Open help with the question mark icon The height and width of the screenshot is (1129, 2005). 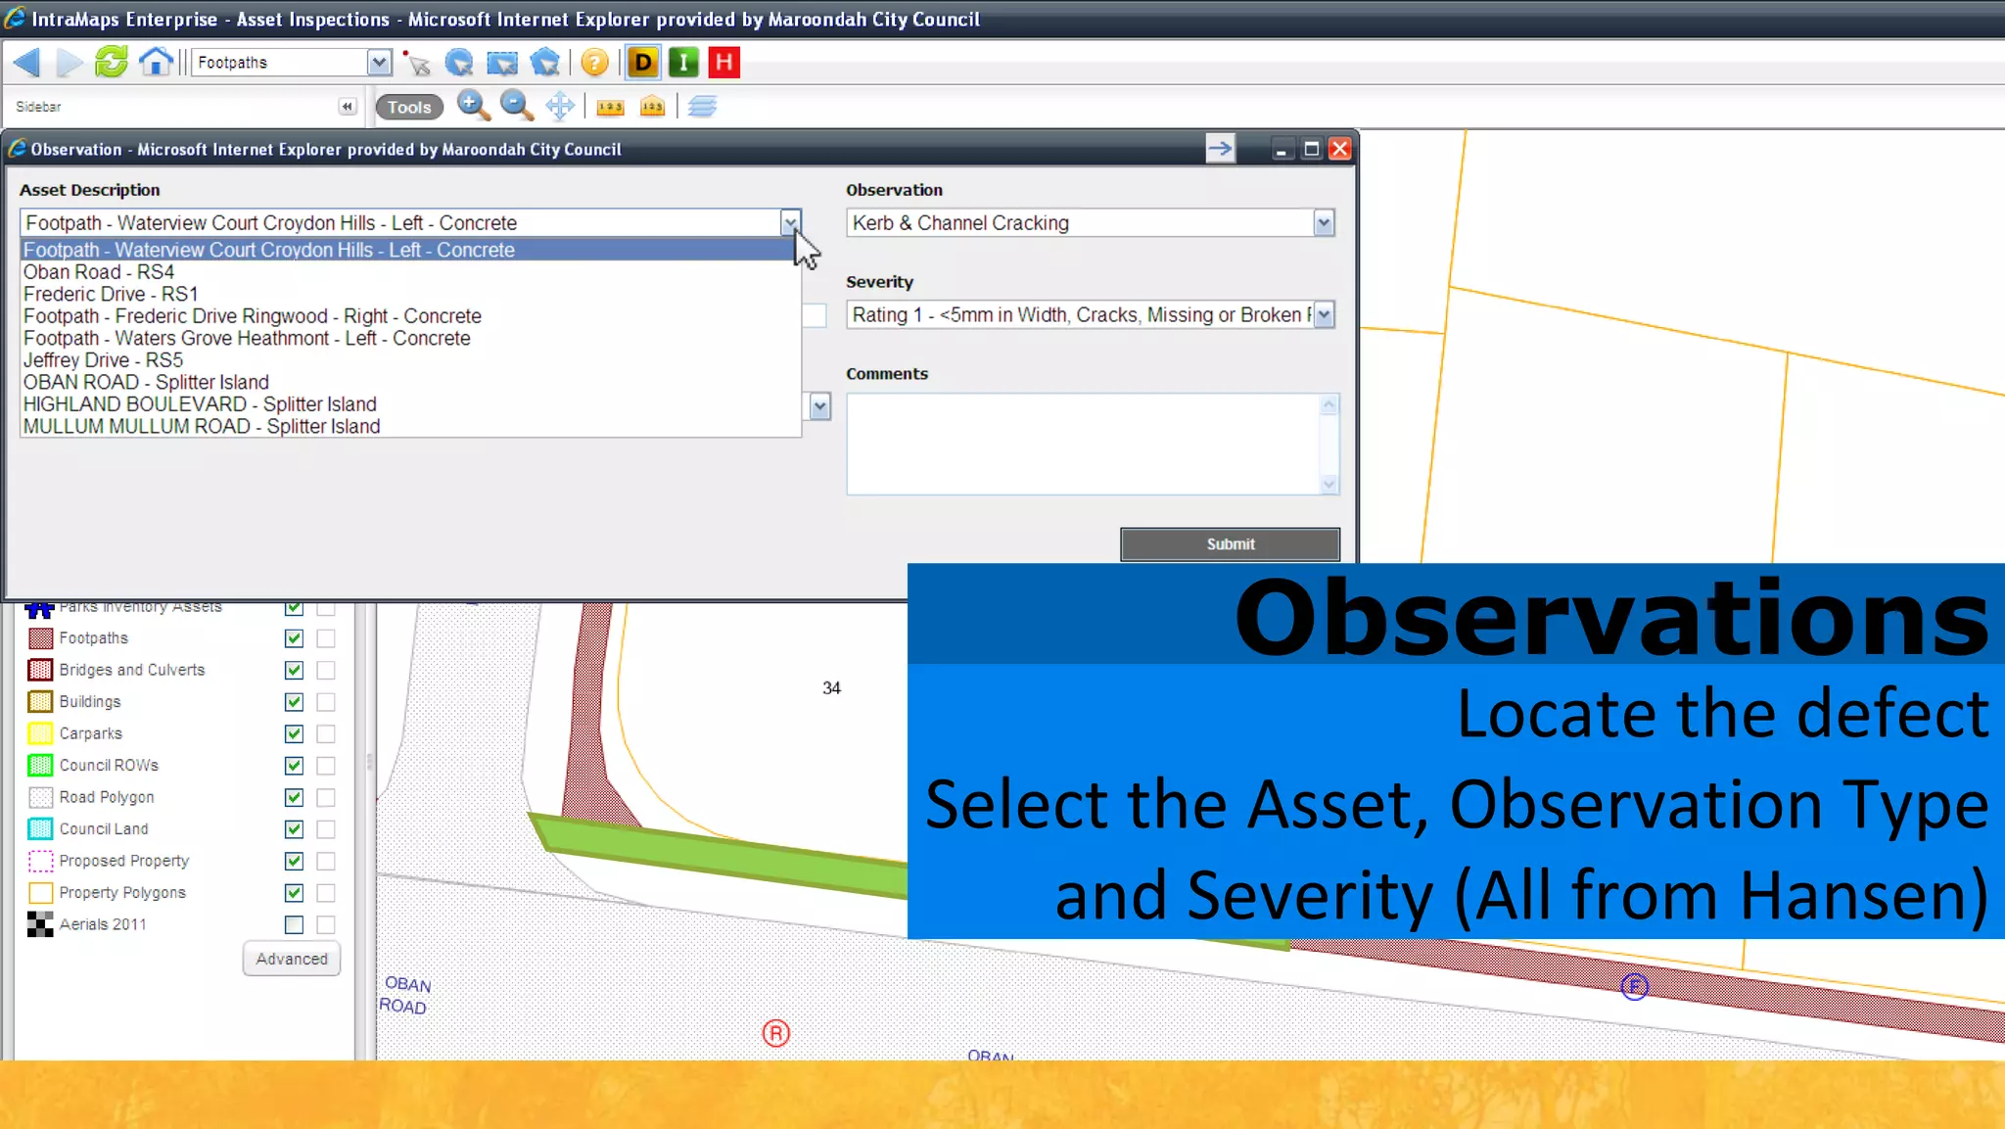pos(594,63)
